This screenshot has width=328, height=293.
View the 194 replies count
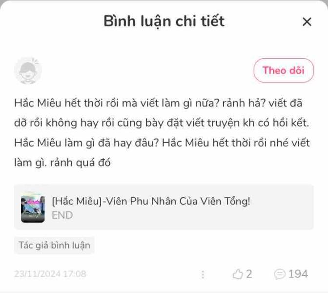298,274
